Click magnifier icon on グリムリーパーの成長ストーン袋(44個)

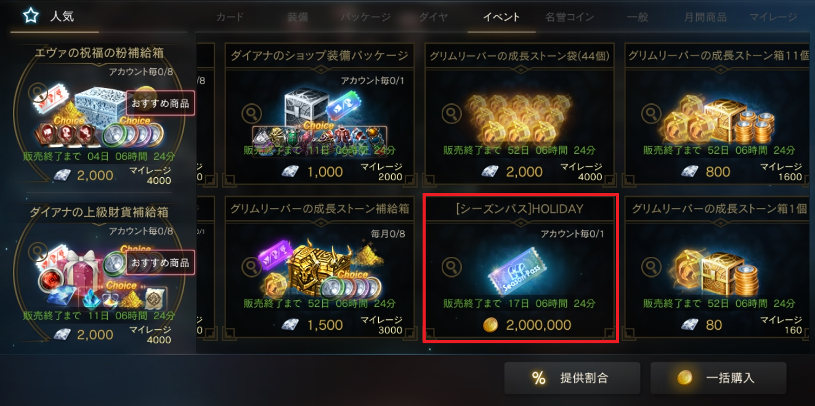(451, 113)
